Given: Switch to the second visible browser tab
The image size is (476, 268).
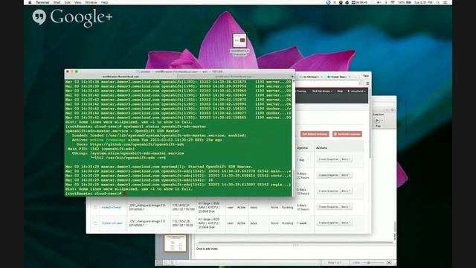Looking at the screenshot, I should (338, 77).
